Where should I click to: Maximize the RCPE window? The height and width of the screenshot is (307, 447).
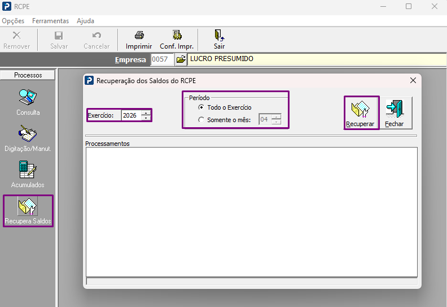coord(409,6)
